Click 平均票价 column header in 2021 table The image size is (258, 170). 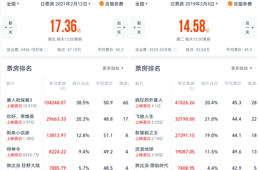pos(104,84)
